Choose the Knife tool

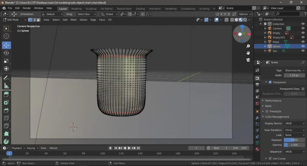(6, 126)
